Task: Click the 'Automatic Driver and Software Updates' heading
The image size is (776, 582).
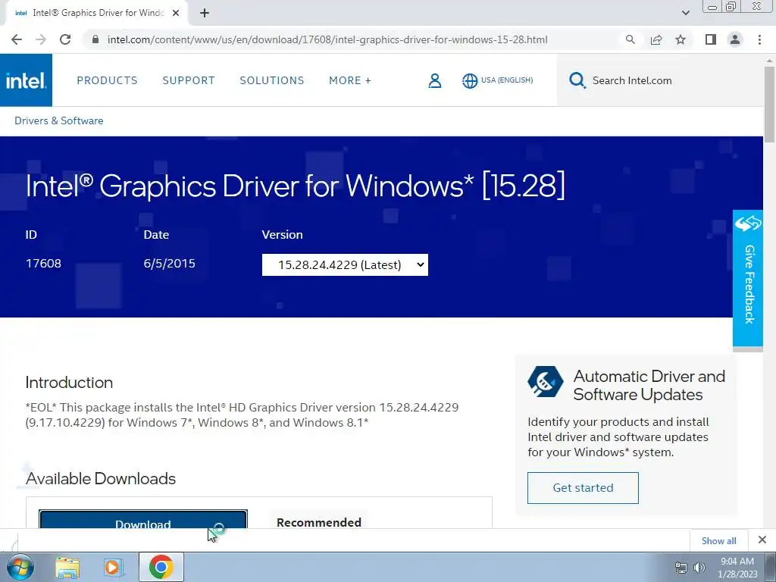Action: click(x=649, y=385)
